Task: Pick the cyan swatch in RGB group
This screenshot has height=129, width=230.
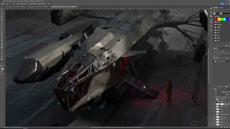Action: click(225, 19)
